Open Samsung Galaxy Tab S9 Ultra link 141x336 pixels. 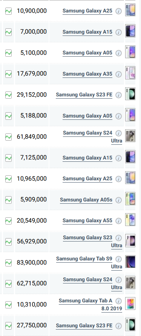pyautogui.click(x=89, y=263)
